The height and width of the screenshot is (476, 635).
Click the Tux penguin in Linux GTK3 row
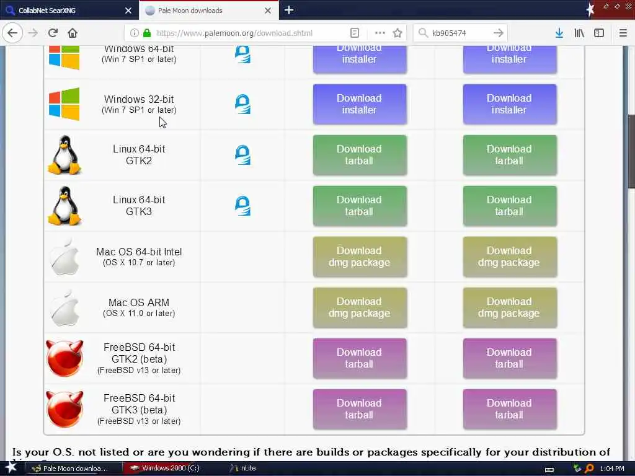64,206
